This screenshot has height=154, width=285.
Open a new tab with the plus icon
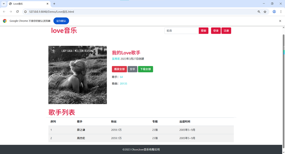click(x=54, y=4)
